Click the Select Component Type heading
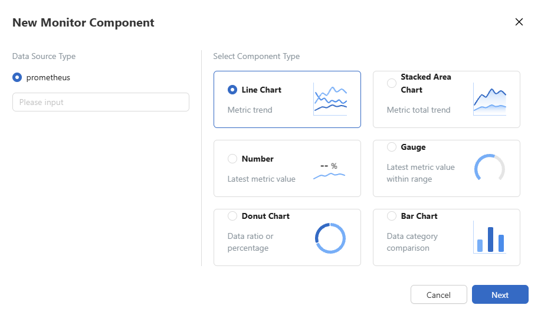This screenshot has height=315, width=541. point(257,56)
